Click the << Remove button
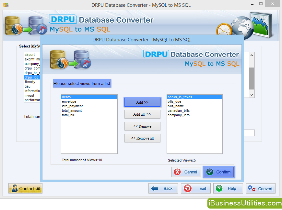This screenshot has height=210, width=282. click(x=142, y=126)
